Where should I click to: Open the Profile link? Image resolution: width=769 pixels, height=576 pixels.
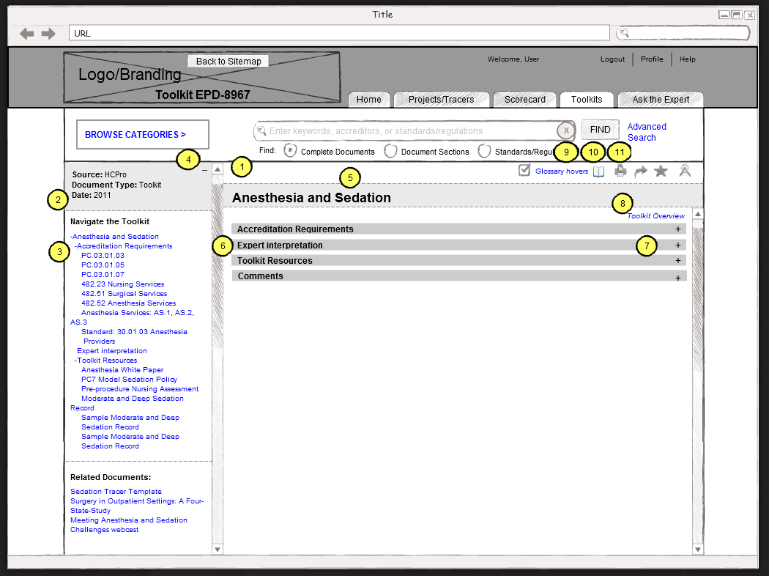(x=652, y=59)
